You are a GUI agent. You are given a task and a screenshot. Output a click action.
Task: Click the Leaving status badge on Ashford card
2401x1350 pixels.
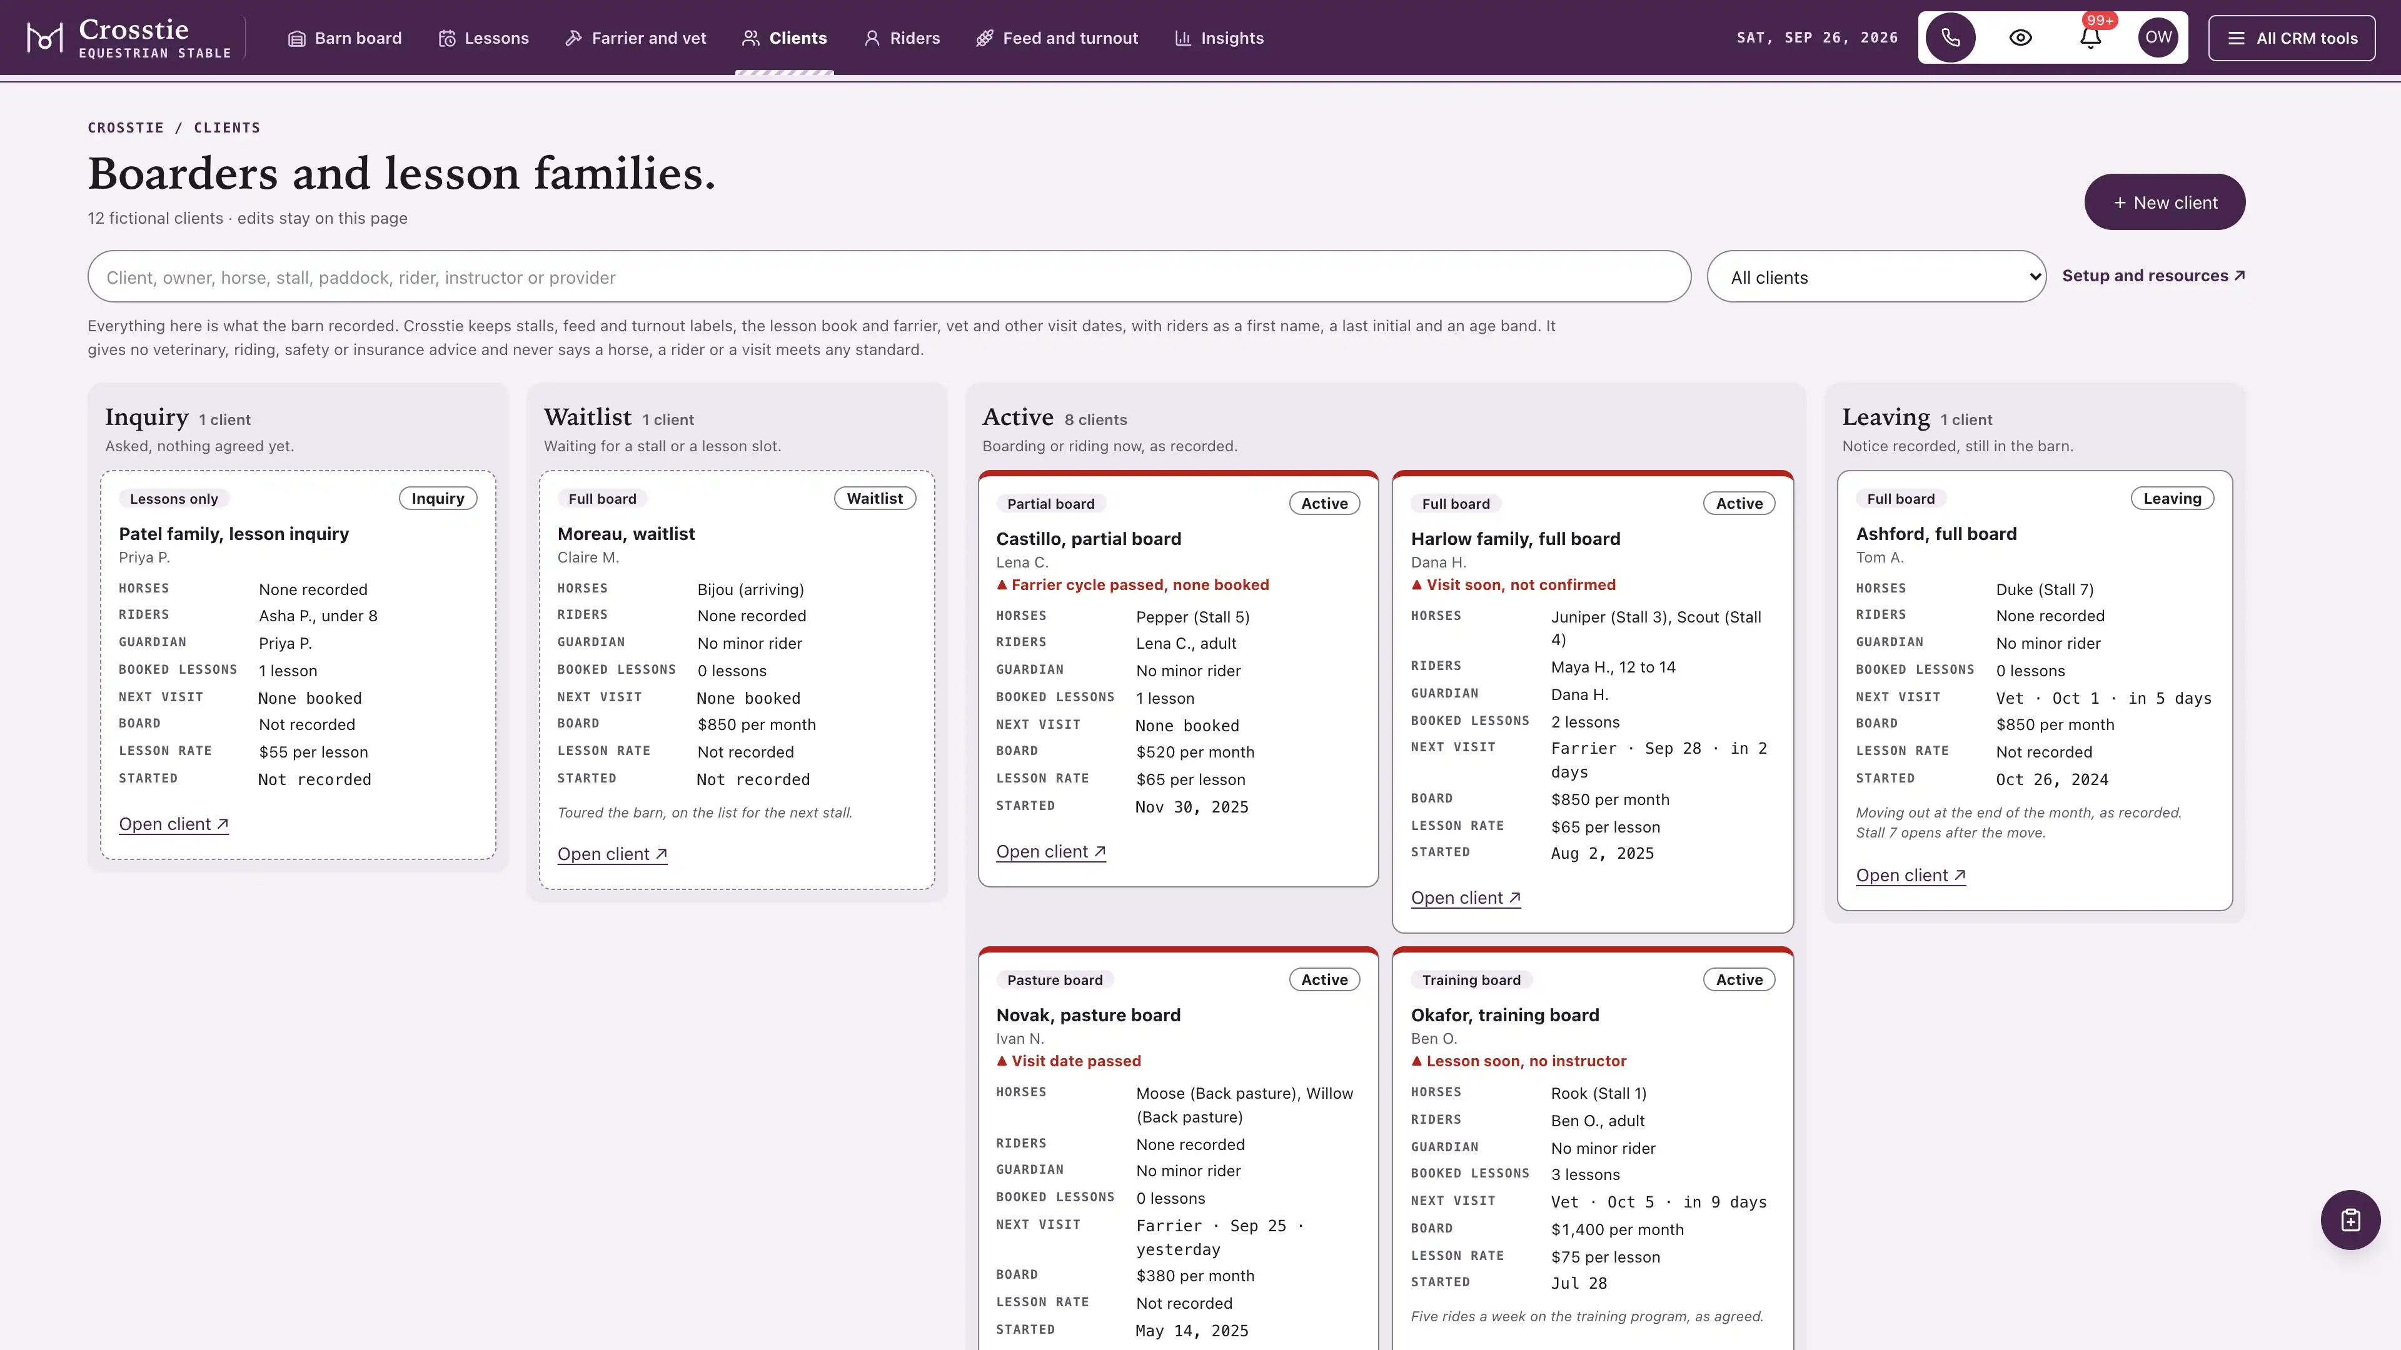click(2172, 499)
